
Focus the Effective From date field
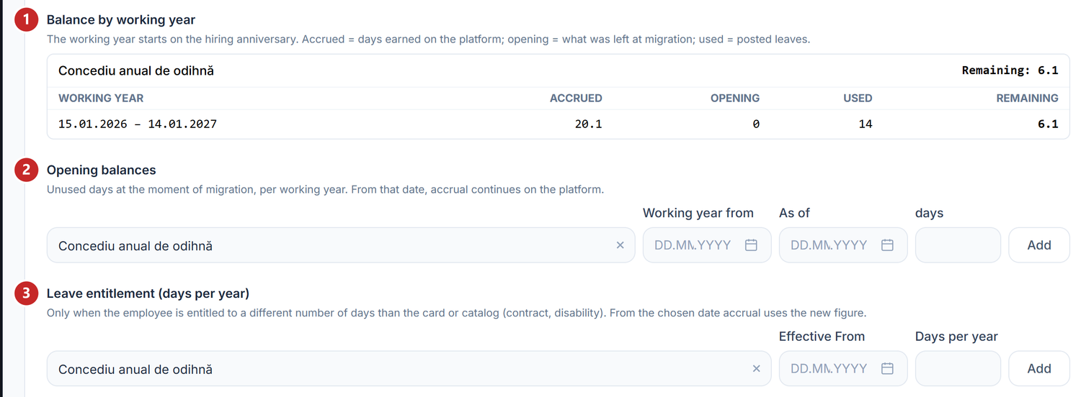(x=842, y=368)
